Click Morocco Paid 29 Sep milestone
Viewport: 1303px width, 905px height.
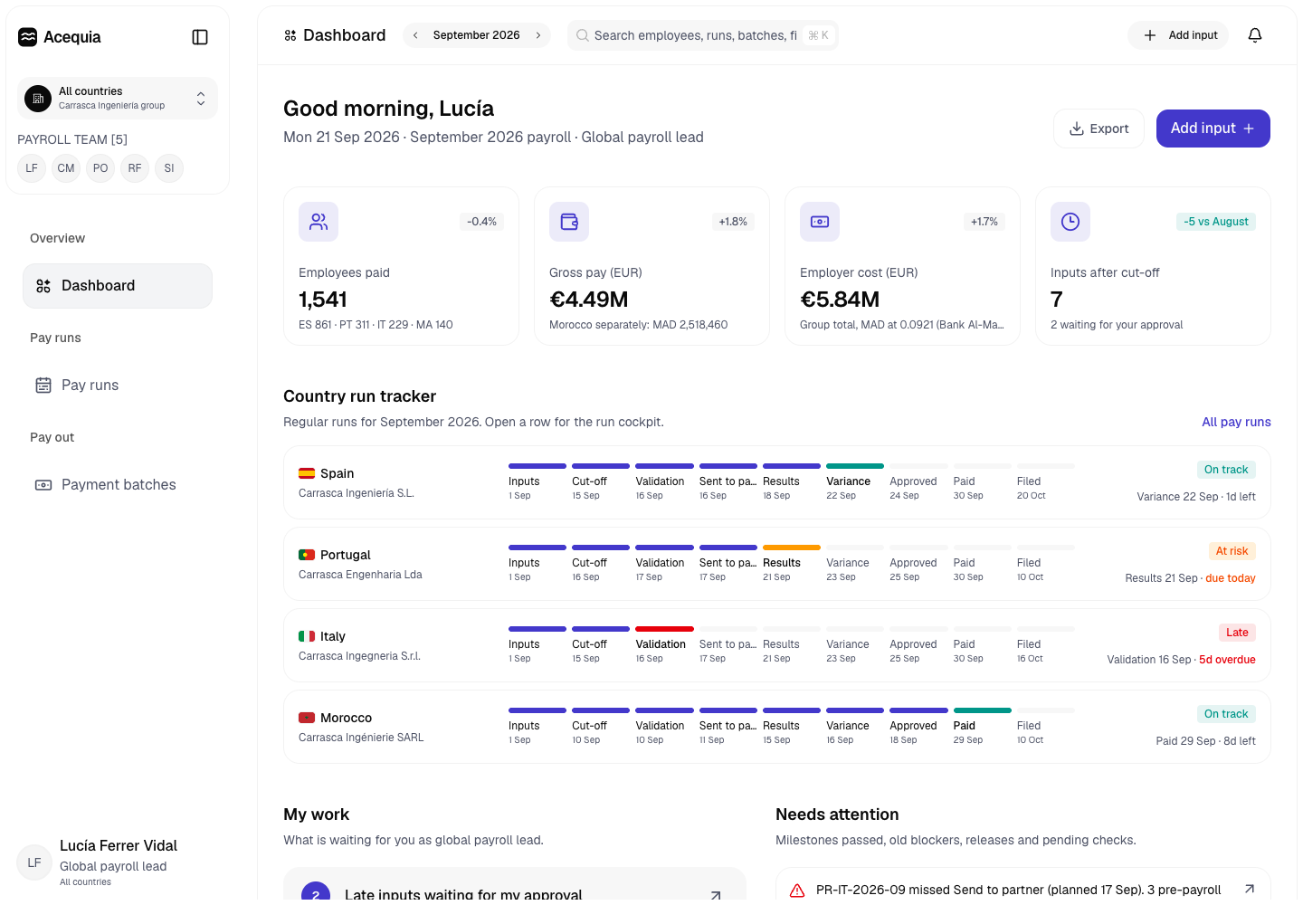coord(982,724)
